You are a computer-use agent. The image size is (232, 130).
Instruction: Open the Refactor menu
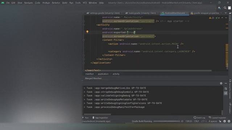pos(56,3)
